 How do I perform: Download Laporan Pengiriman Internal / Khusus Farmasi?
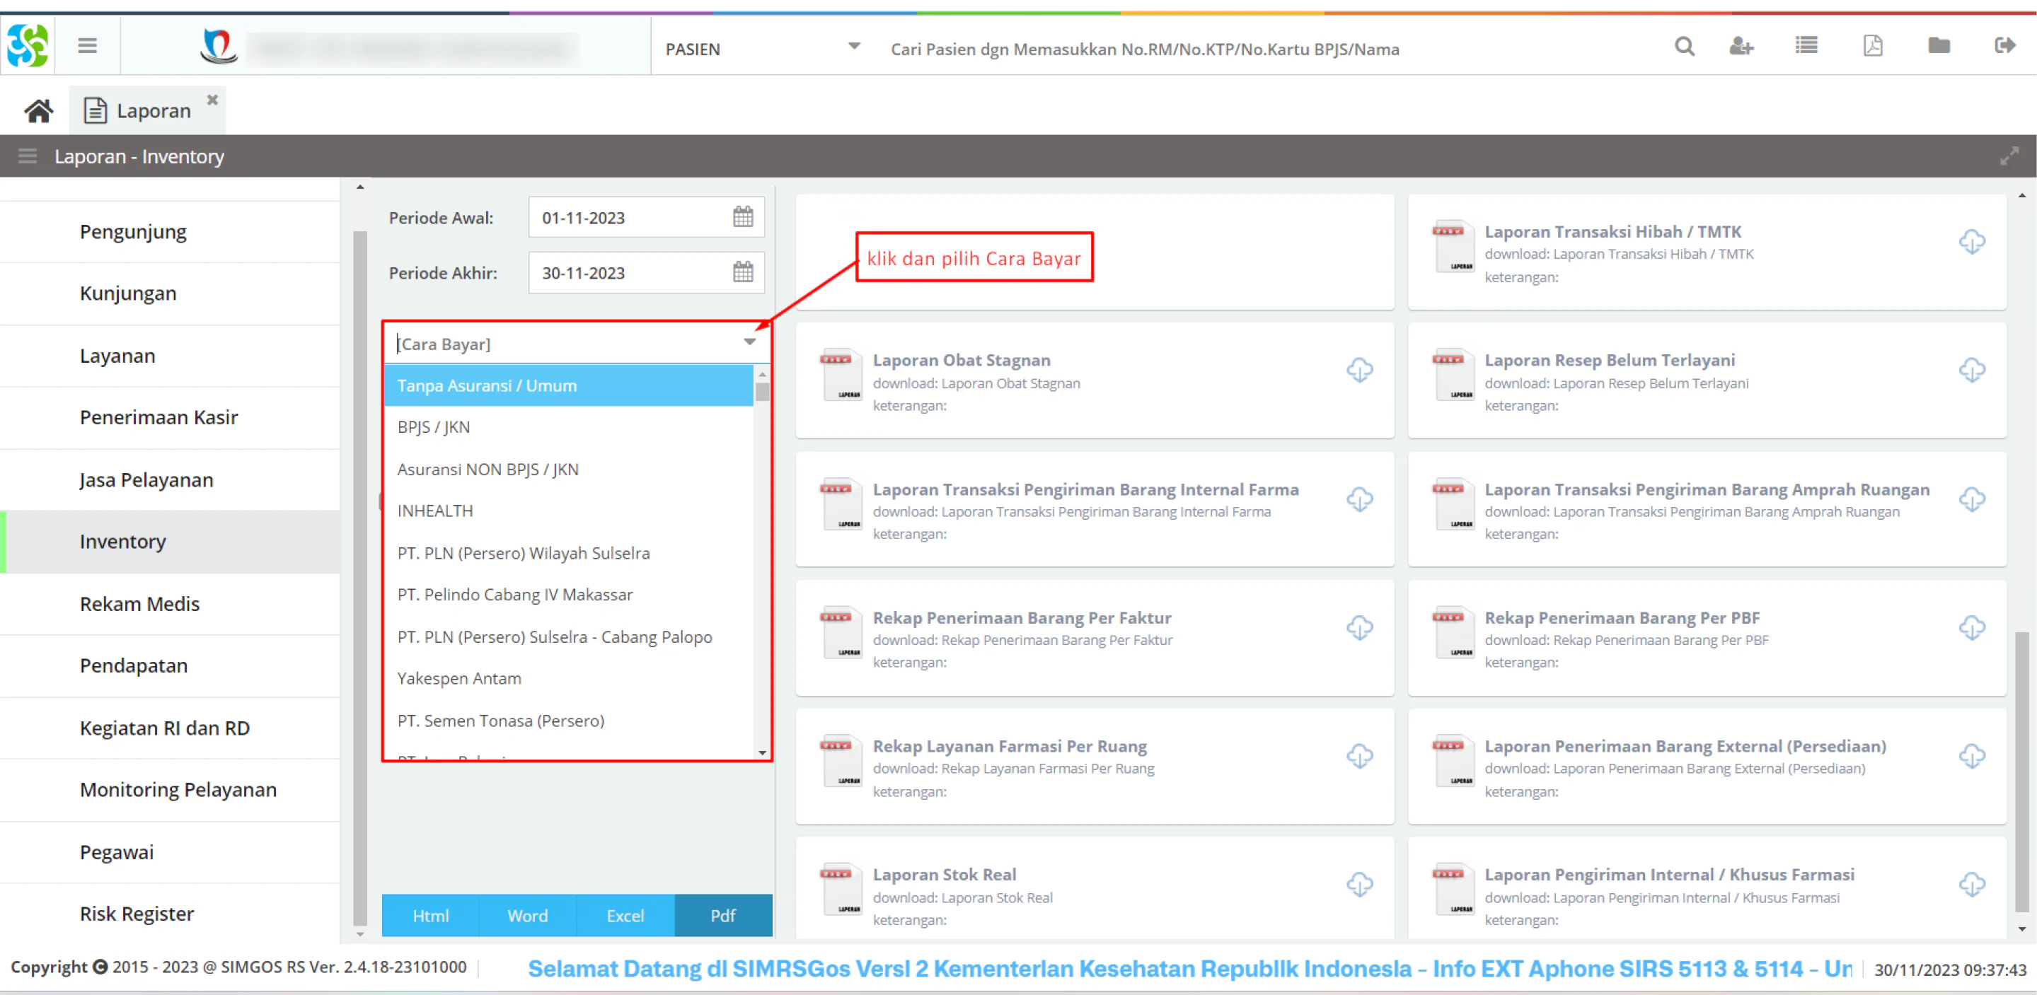[x=1971, y=885]
